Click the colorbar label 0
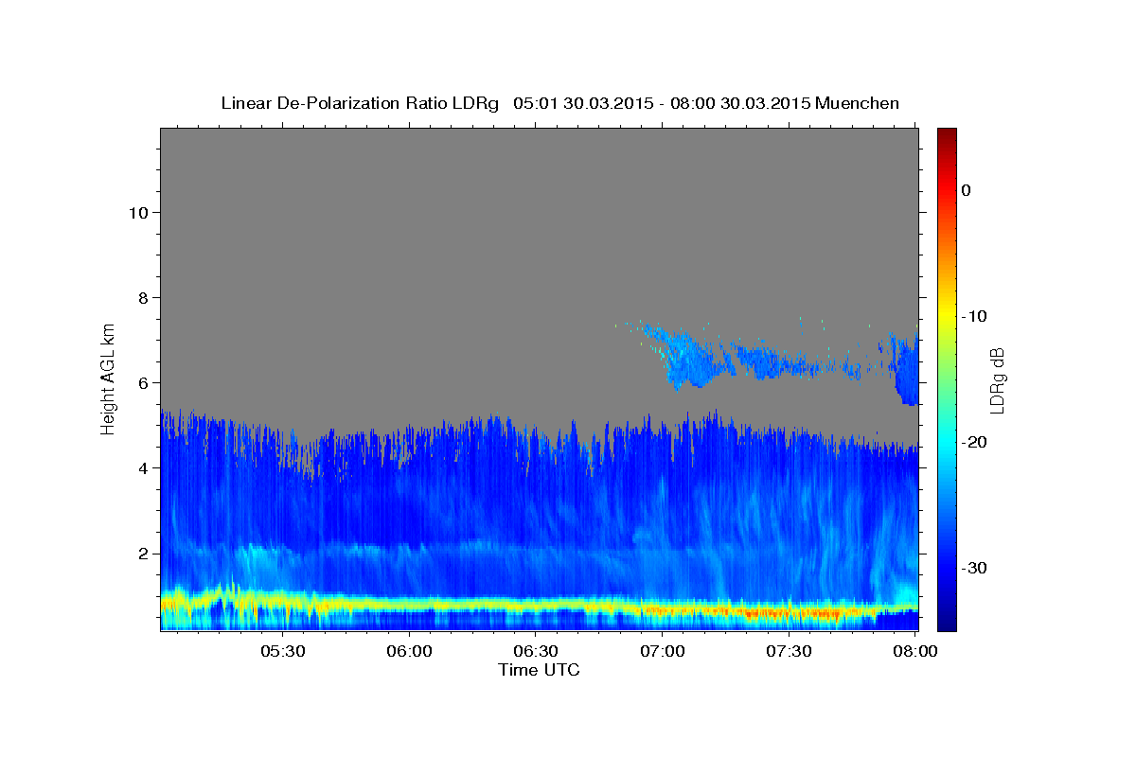Screen dimensions: 1136x757 click(967, 190)
